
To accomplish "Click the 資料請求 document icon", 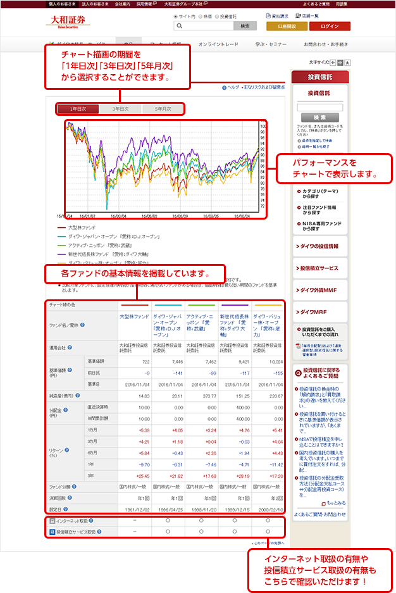I will (268, 16).
